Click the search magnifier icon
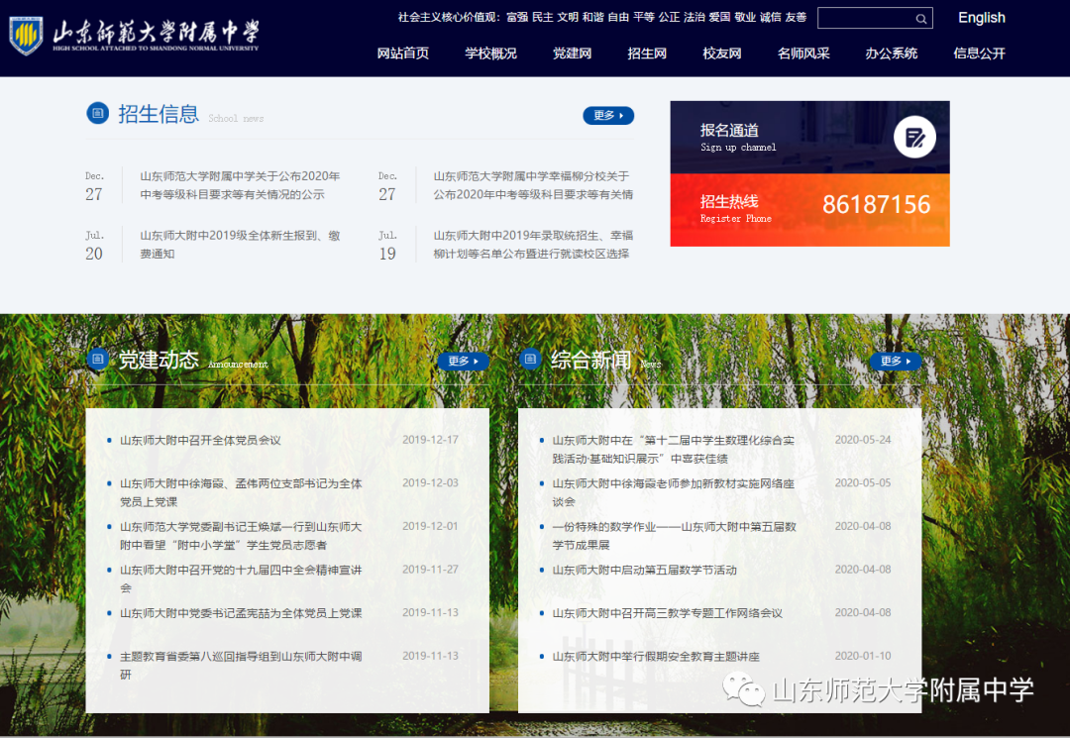This screenshot has width=1070, height=738. (x=921, y=19)
